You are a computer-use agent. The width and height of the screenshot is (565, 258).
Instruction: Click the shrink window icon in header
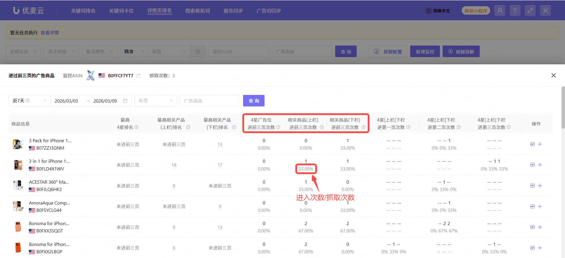(530, 11)
